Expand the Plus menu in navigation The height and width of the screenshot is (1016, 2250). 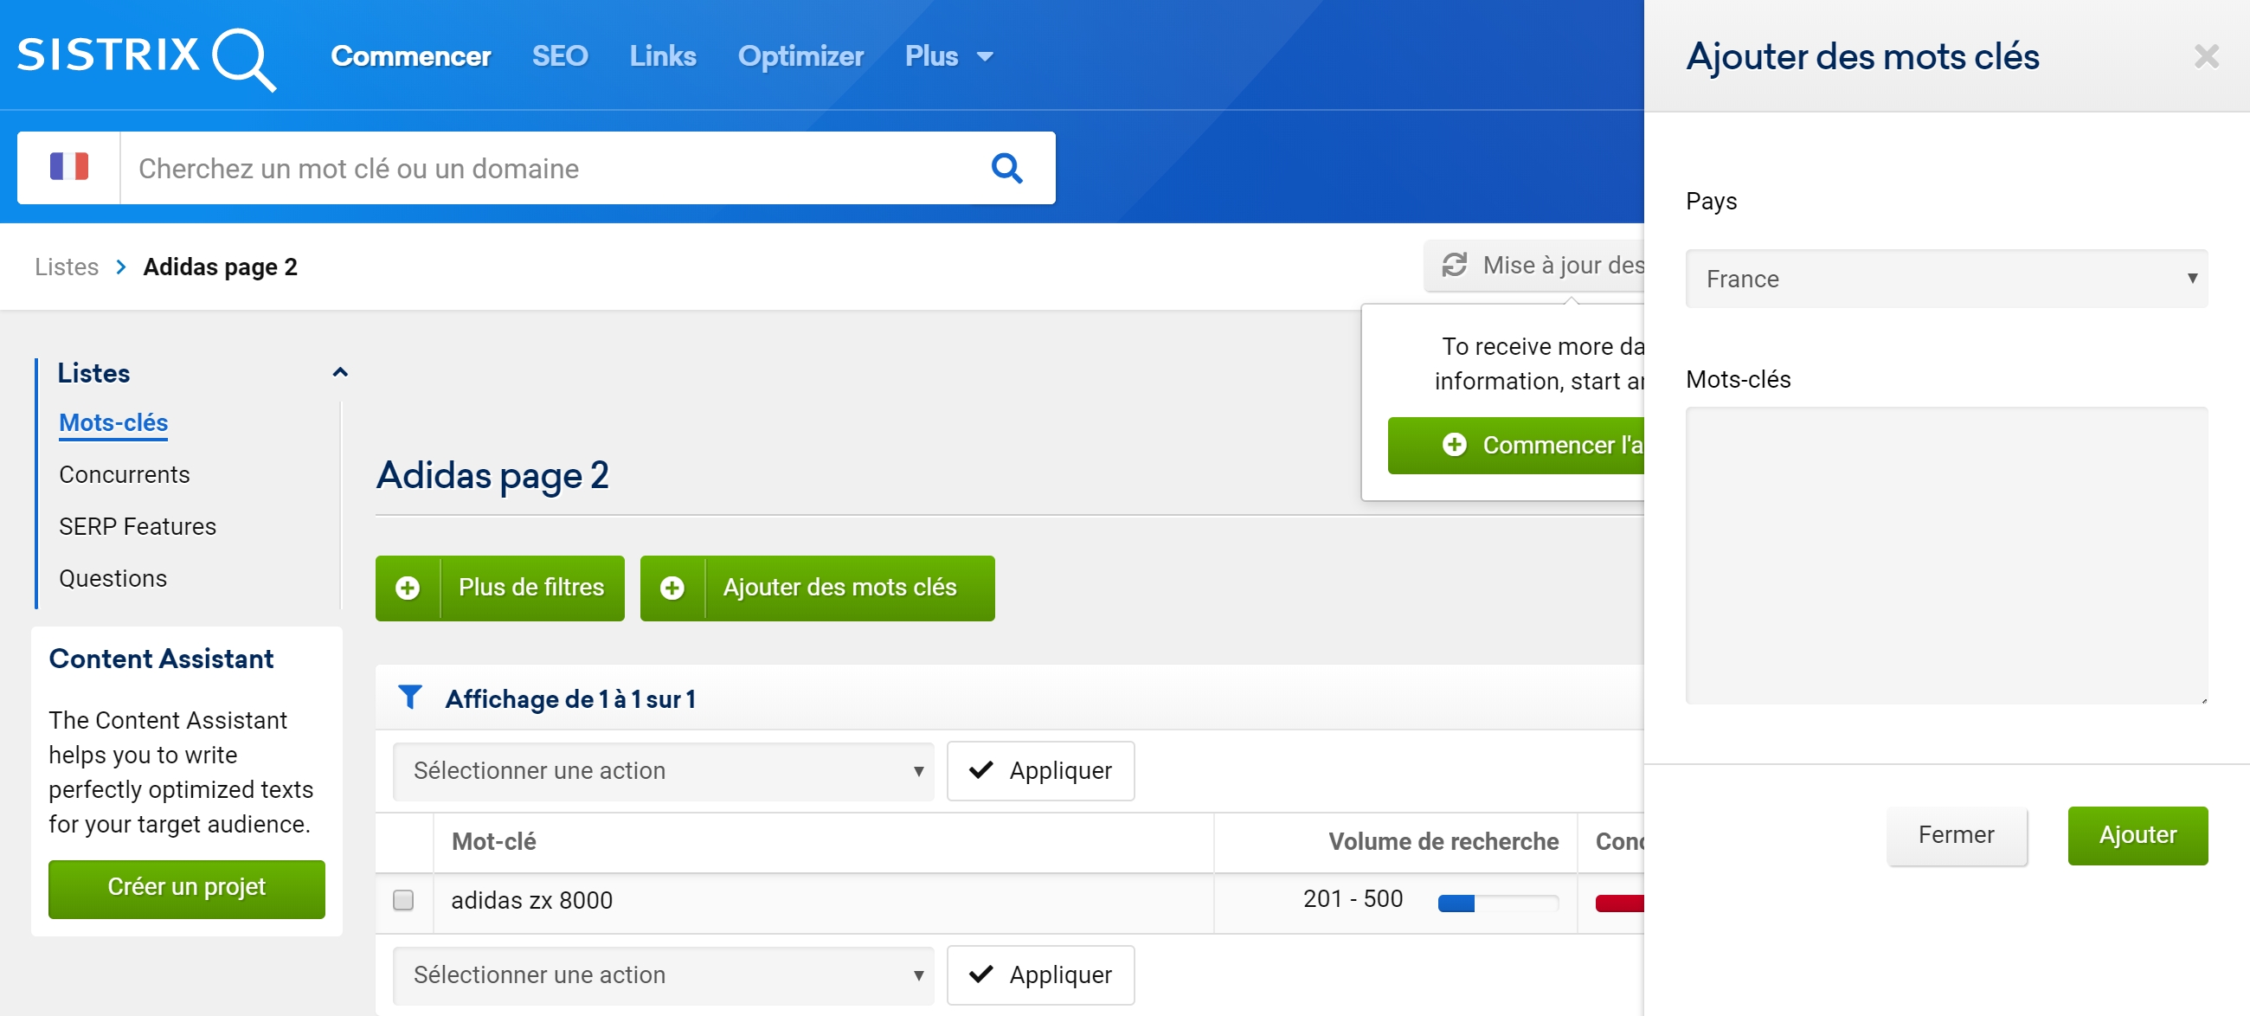[948, 57]
